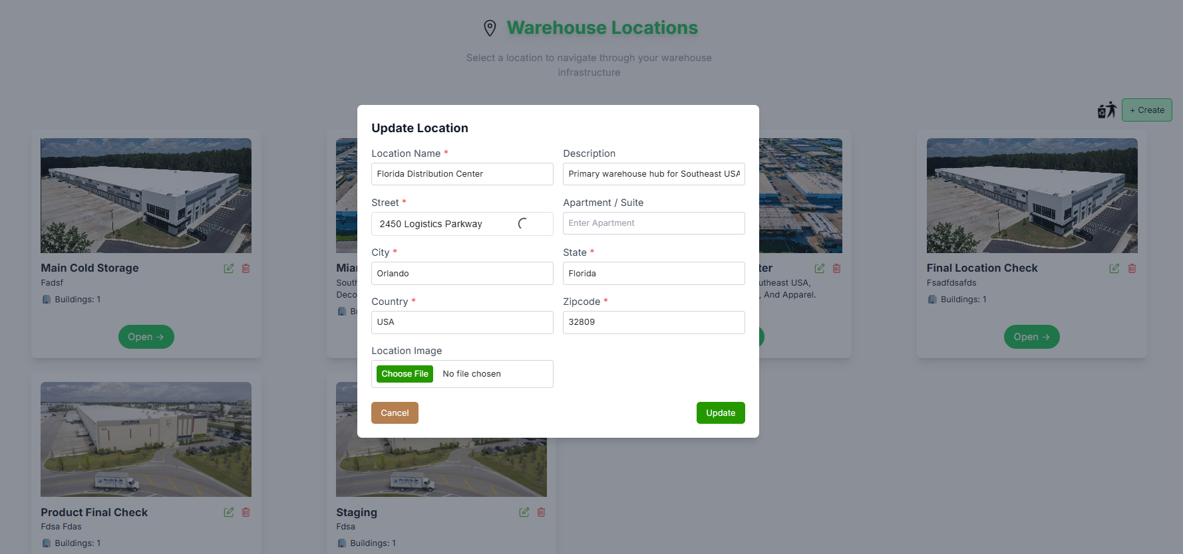Click Buildings: 1 on the Staging card
The width and height of the screenshot is (1183, 554).
(x=373, y=543)
